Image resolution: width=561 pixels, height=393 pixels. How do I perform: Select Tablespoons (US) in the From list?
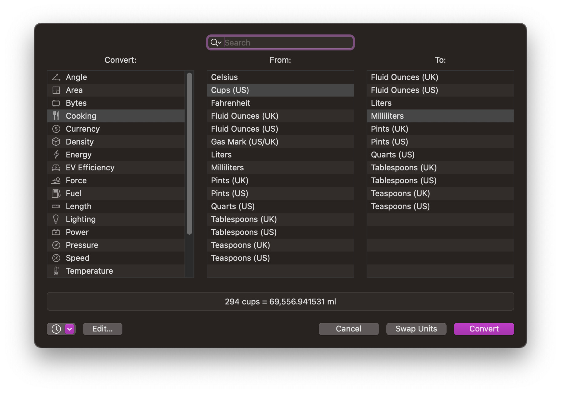click(280, 232)
